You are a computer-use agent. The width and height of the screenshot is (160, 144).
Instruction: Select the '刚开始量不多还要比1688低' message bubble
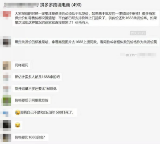click(x=36, y=88)
